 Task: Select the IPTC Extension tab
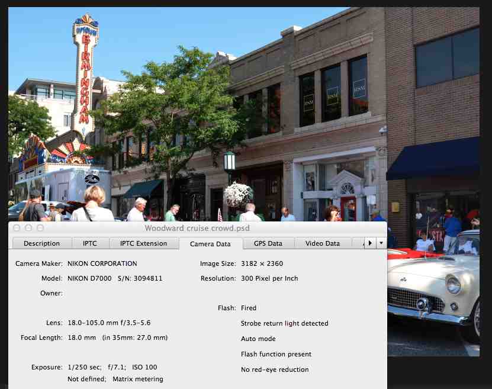[x=143, y=243]
